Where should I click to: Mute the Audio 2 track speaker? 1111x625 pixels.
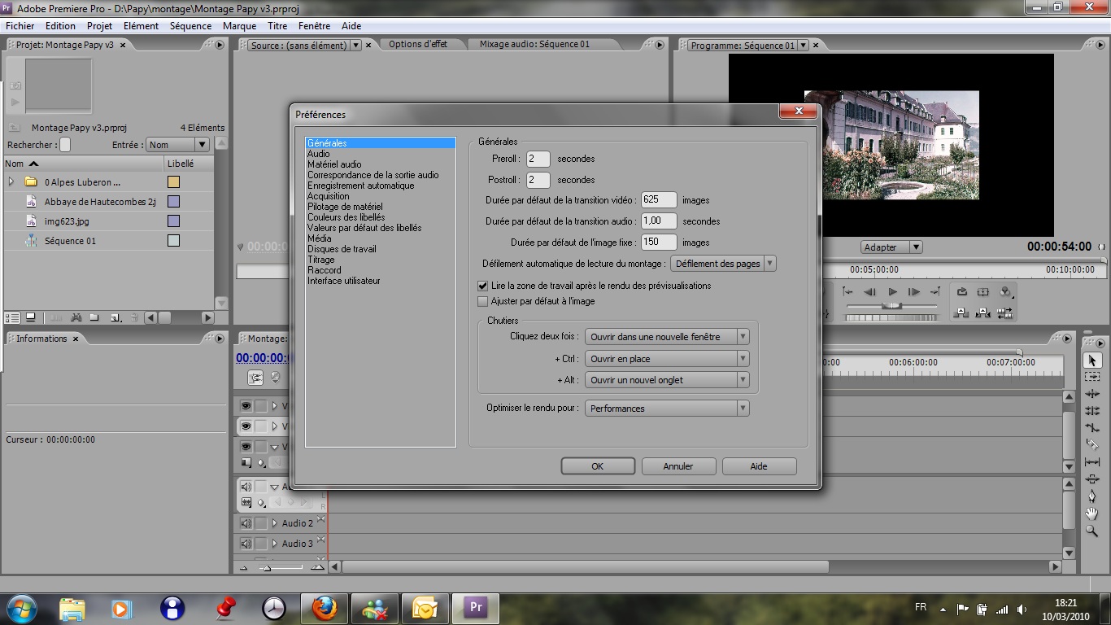246,523
